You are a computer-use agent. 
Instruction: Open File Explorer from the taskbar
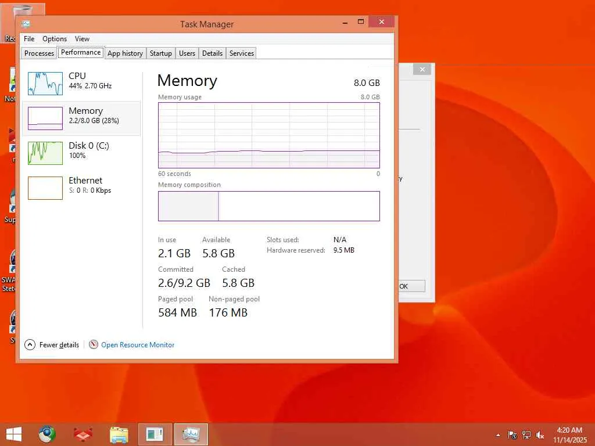pos(119,434)
